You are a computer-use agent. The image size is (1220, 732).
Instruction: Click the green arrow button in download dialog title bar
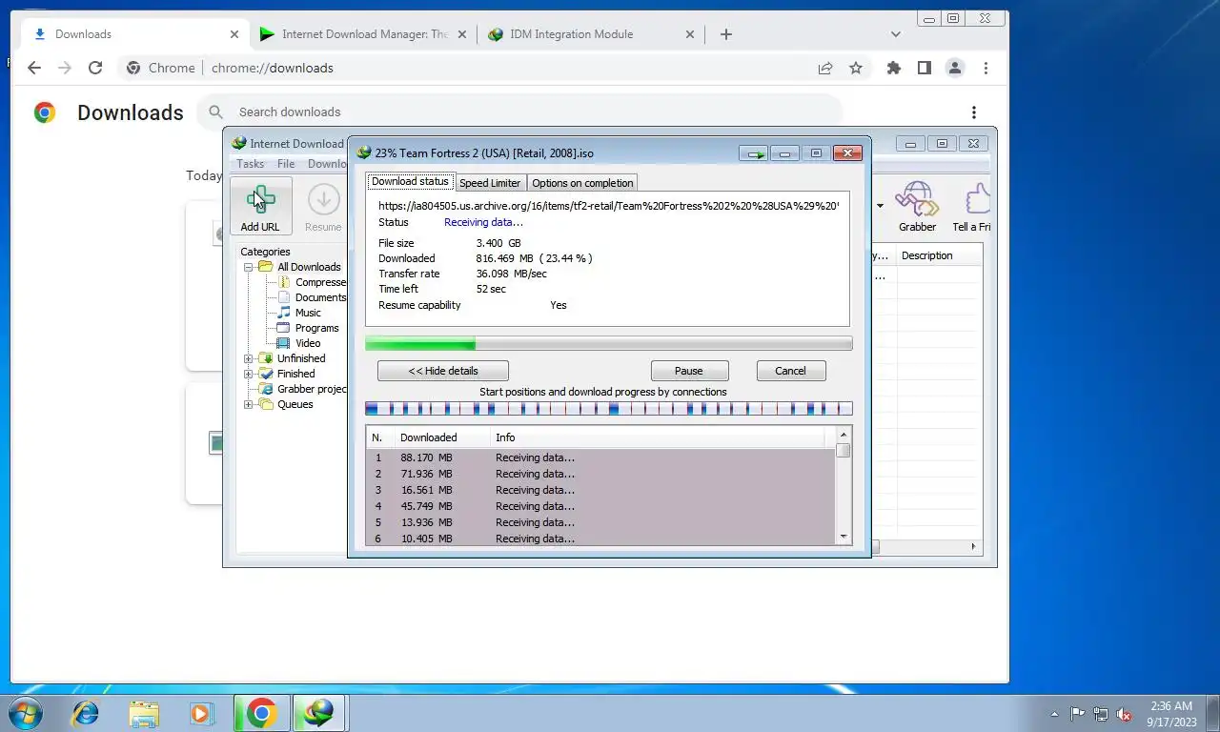point(755,153)
